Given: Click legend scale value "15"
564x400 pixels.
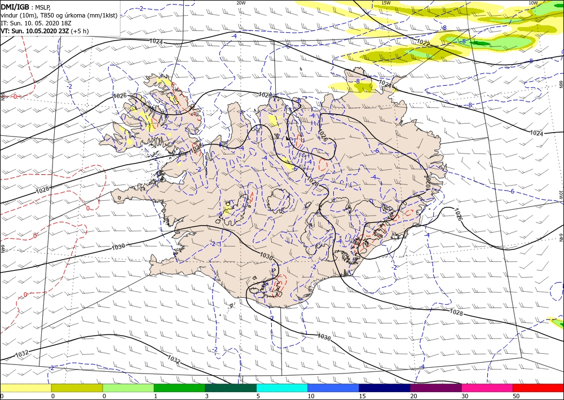Looking at the screenshot, I should (362, 396).
